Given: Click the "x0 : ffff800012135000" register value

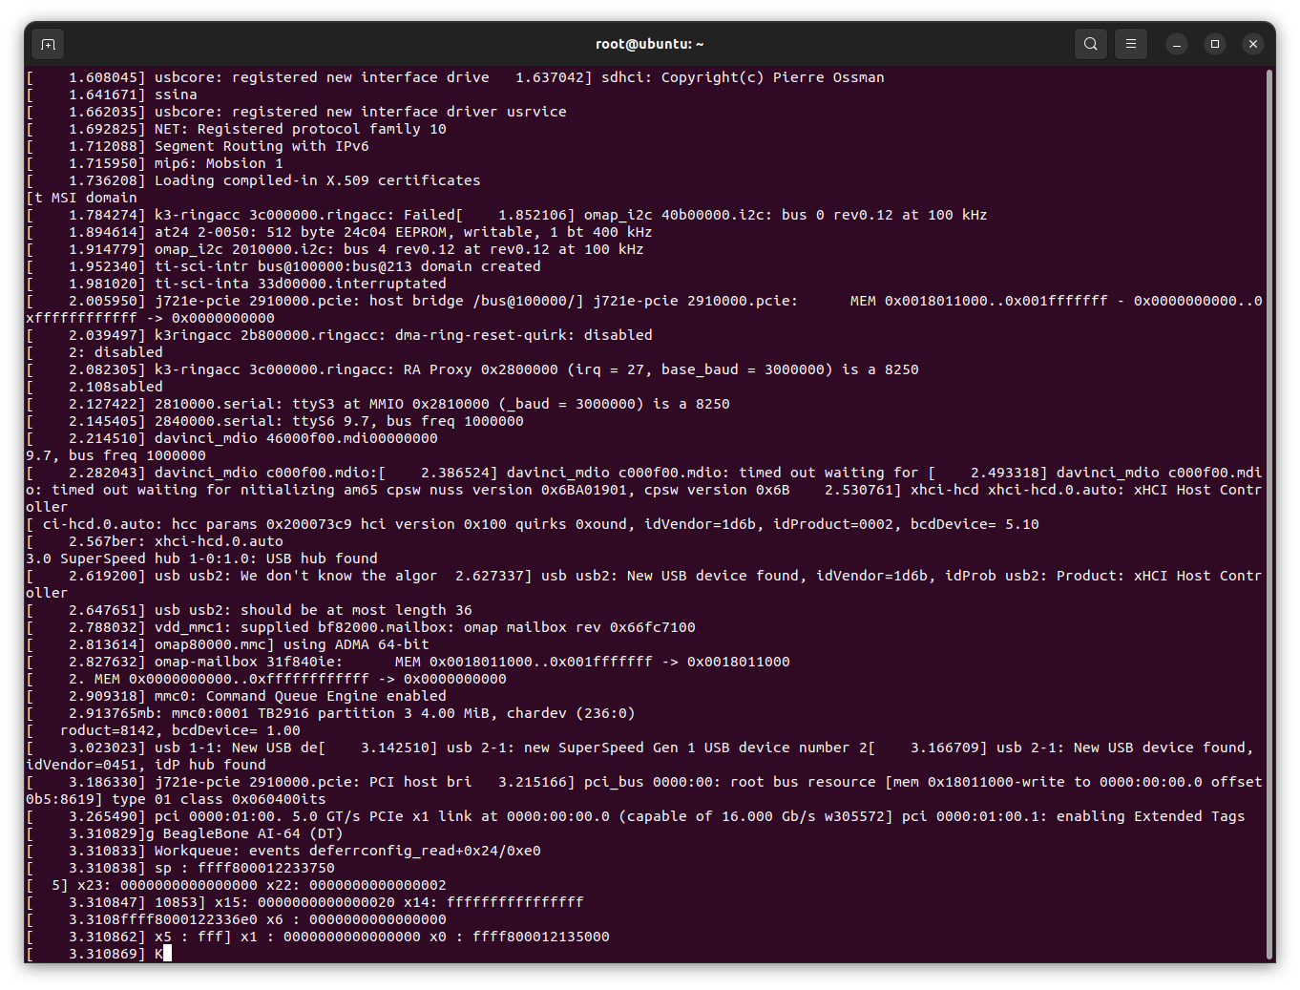Looking at the screenshot, I should [519, 937].
